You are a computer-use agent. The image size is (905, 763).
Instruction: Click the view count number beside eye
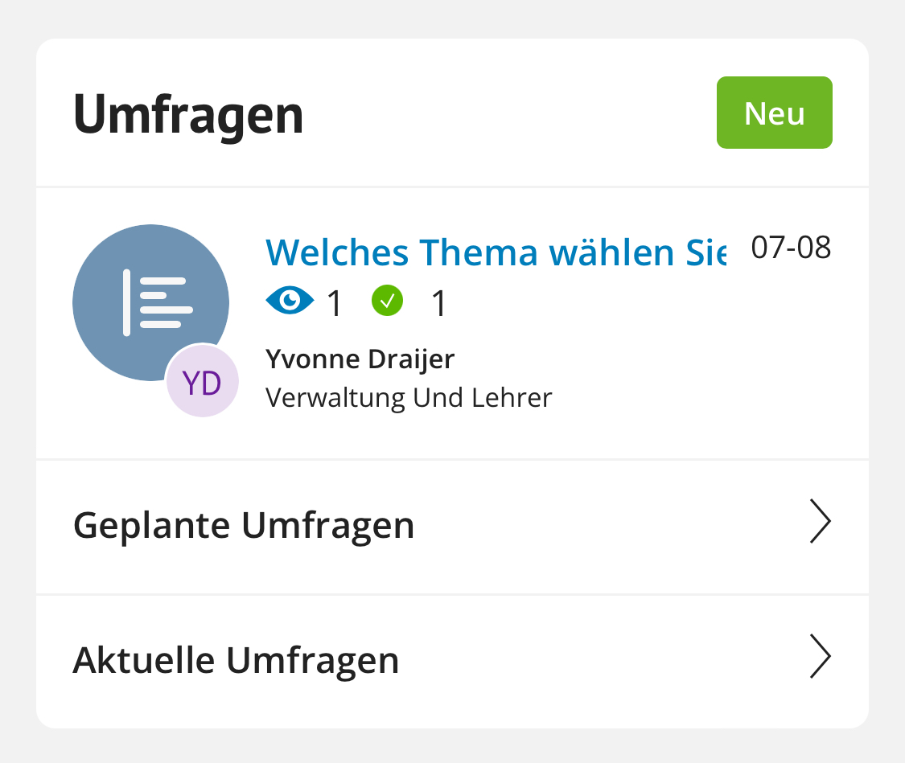click(x=335, y=303)
